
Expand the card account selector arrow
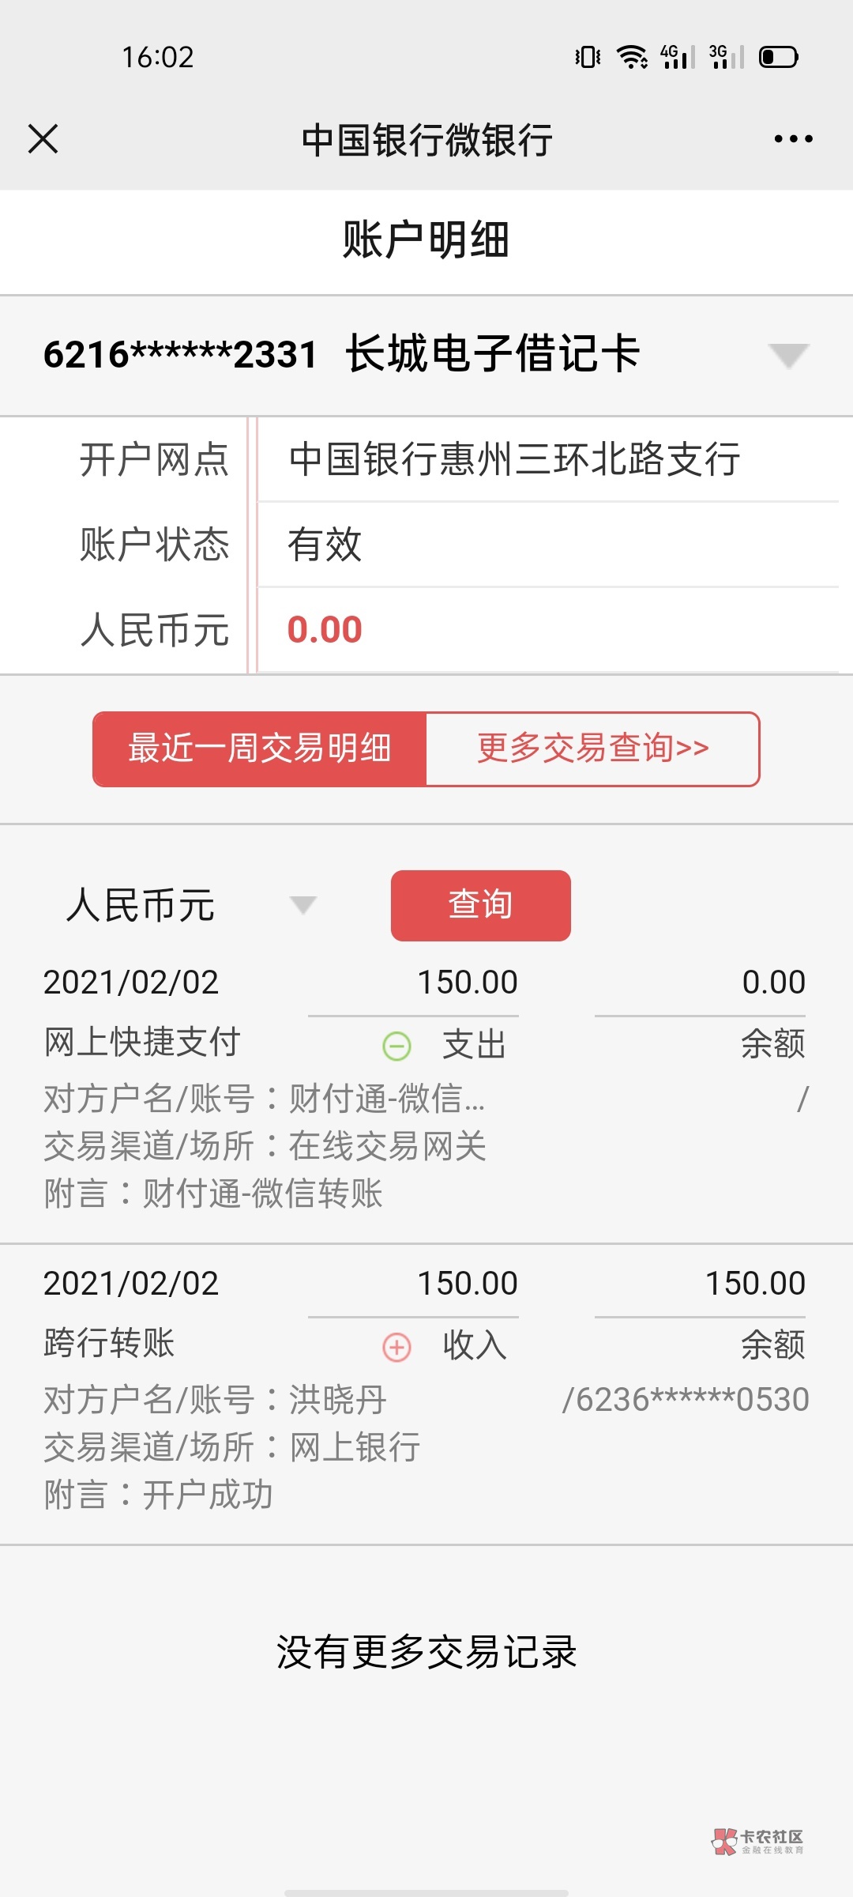[x=788, y=355]
